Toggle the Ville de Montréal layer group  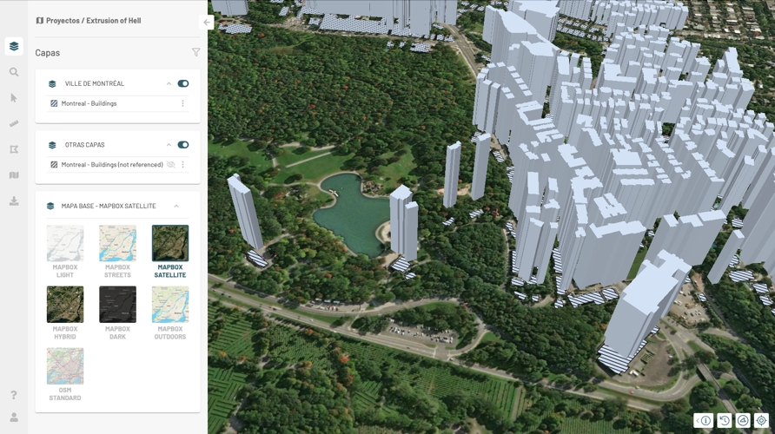(x=183, y=84)
